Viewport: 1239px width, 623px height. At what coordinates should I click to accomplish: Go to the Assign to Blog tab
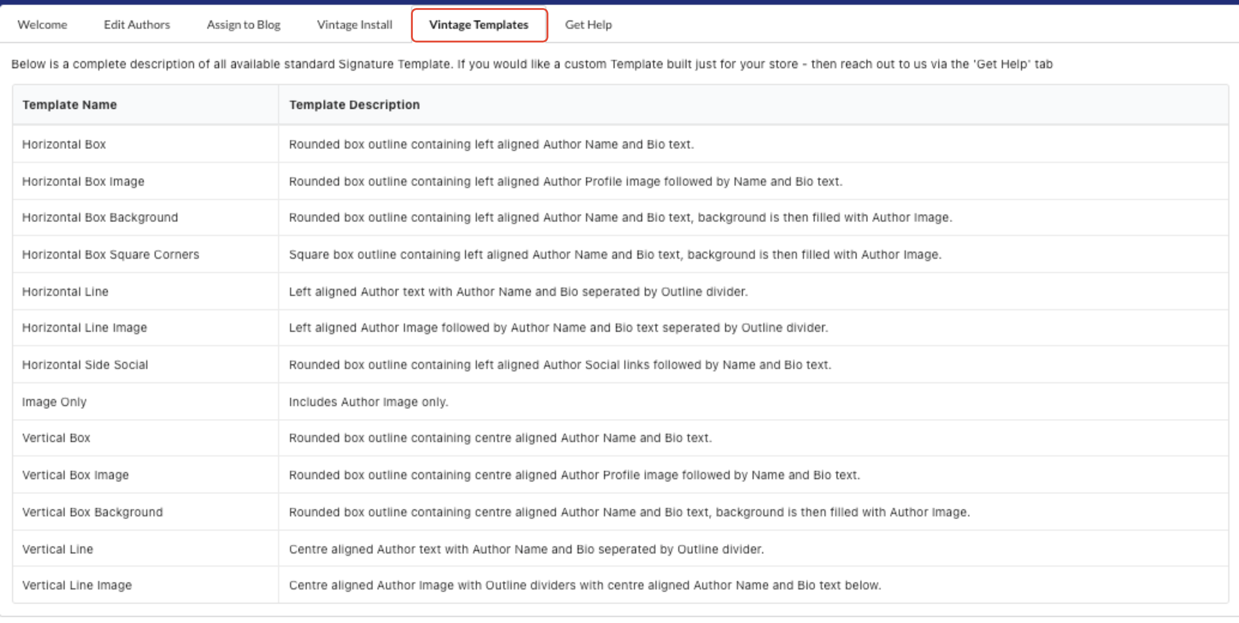coord(243,25)
